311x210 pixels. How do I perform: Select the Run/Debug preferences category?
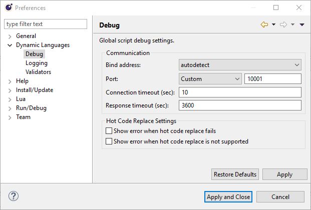(31, 108)
